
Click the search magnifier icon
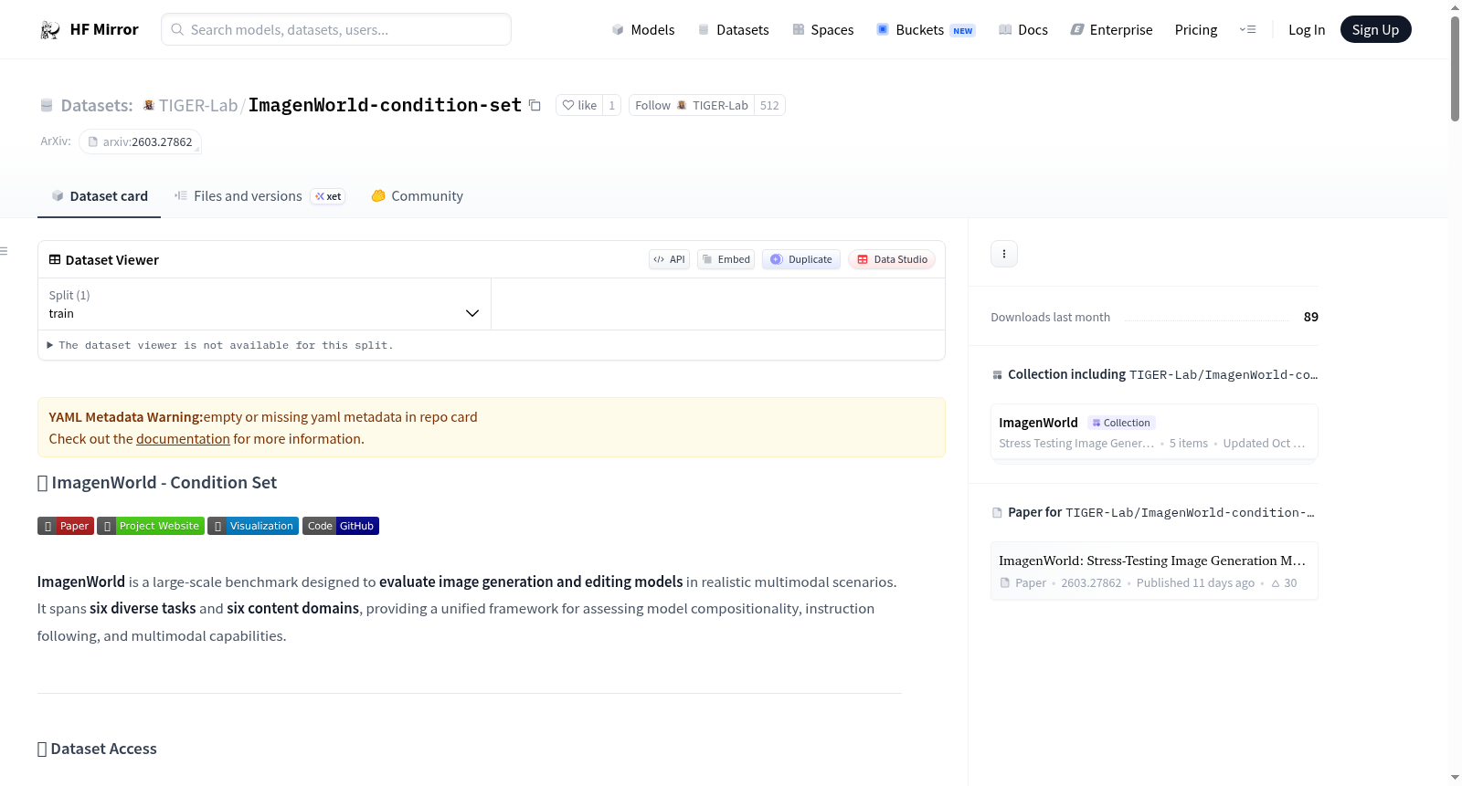tap(177, 30)
